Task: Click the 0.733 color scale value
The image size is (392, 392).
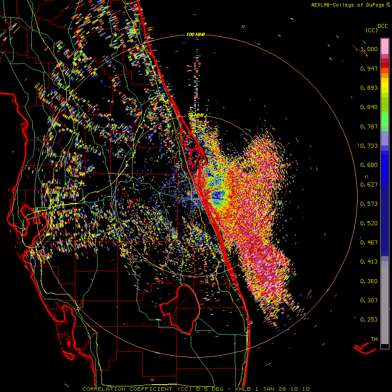Action: pos(369,146)
